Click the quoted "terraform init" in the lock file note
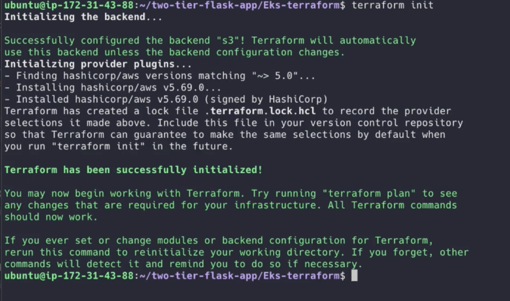Image resolution: width=510 pixels, height=301 pixels. (x=98, y=147)
